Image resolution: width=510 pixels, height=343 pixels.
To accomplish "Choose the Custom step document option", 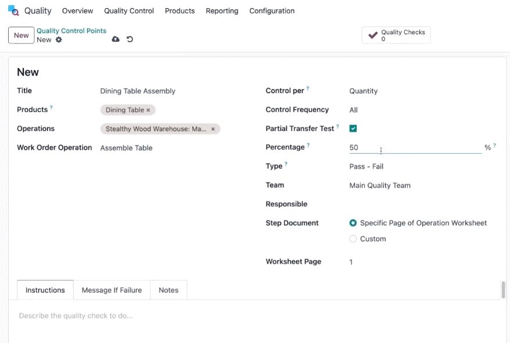I will [353, 239].
